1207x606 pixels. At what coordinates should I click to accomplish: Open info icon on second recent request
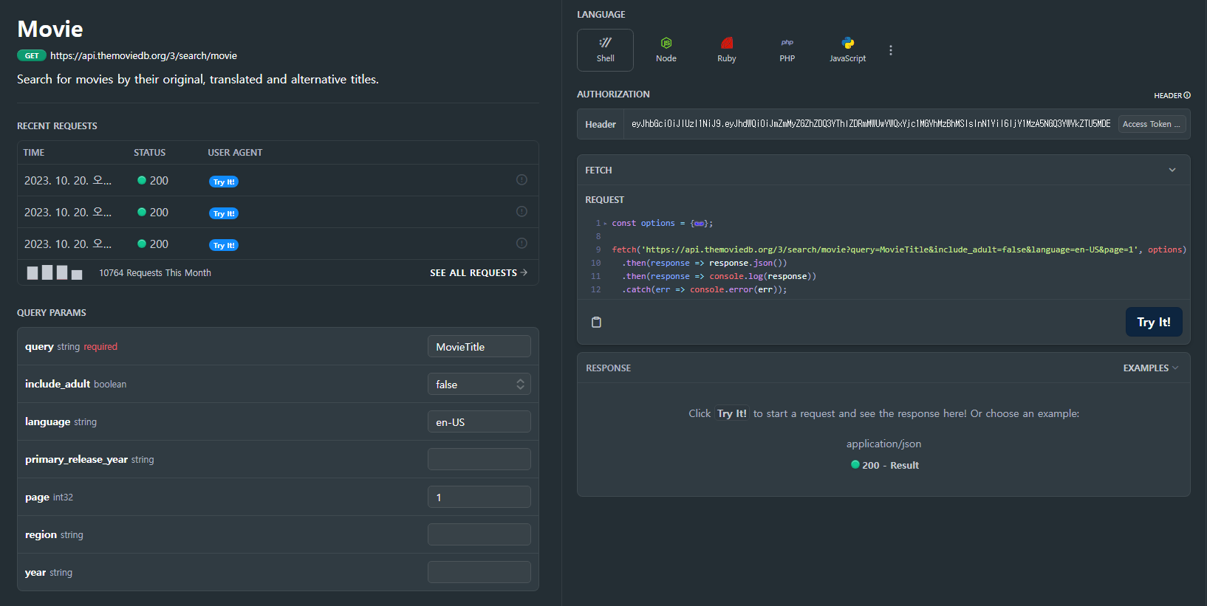click(x=522, y=211)
